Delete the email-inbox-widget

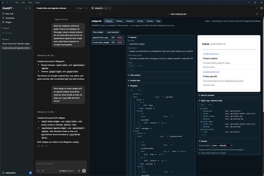120,42
